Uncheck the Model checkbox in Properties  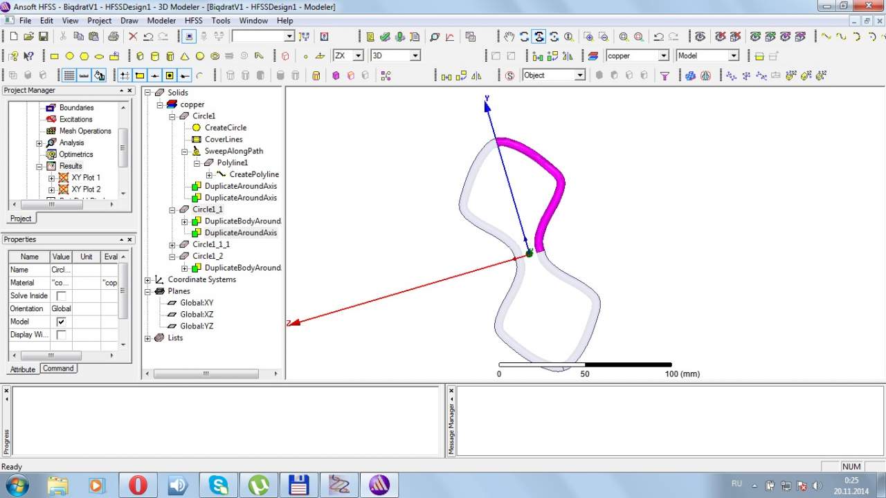pyautogui.click(x=61, y=322)
